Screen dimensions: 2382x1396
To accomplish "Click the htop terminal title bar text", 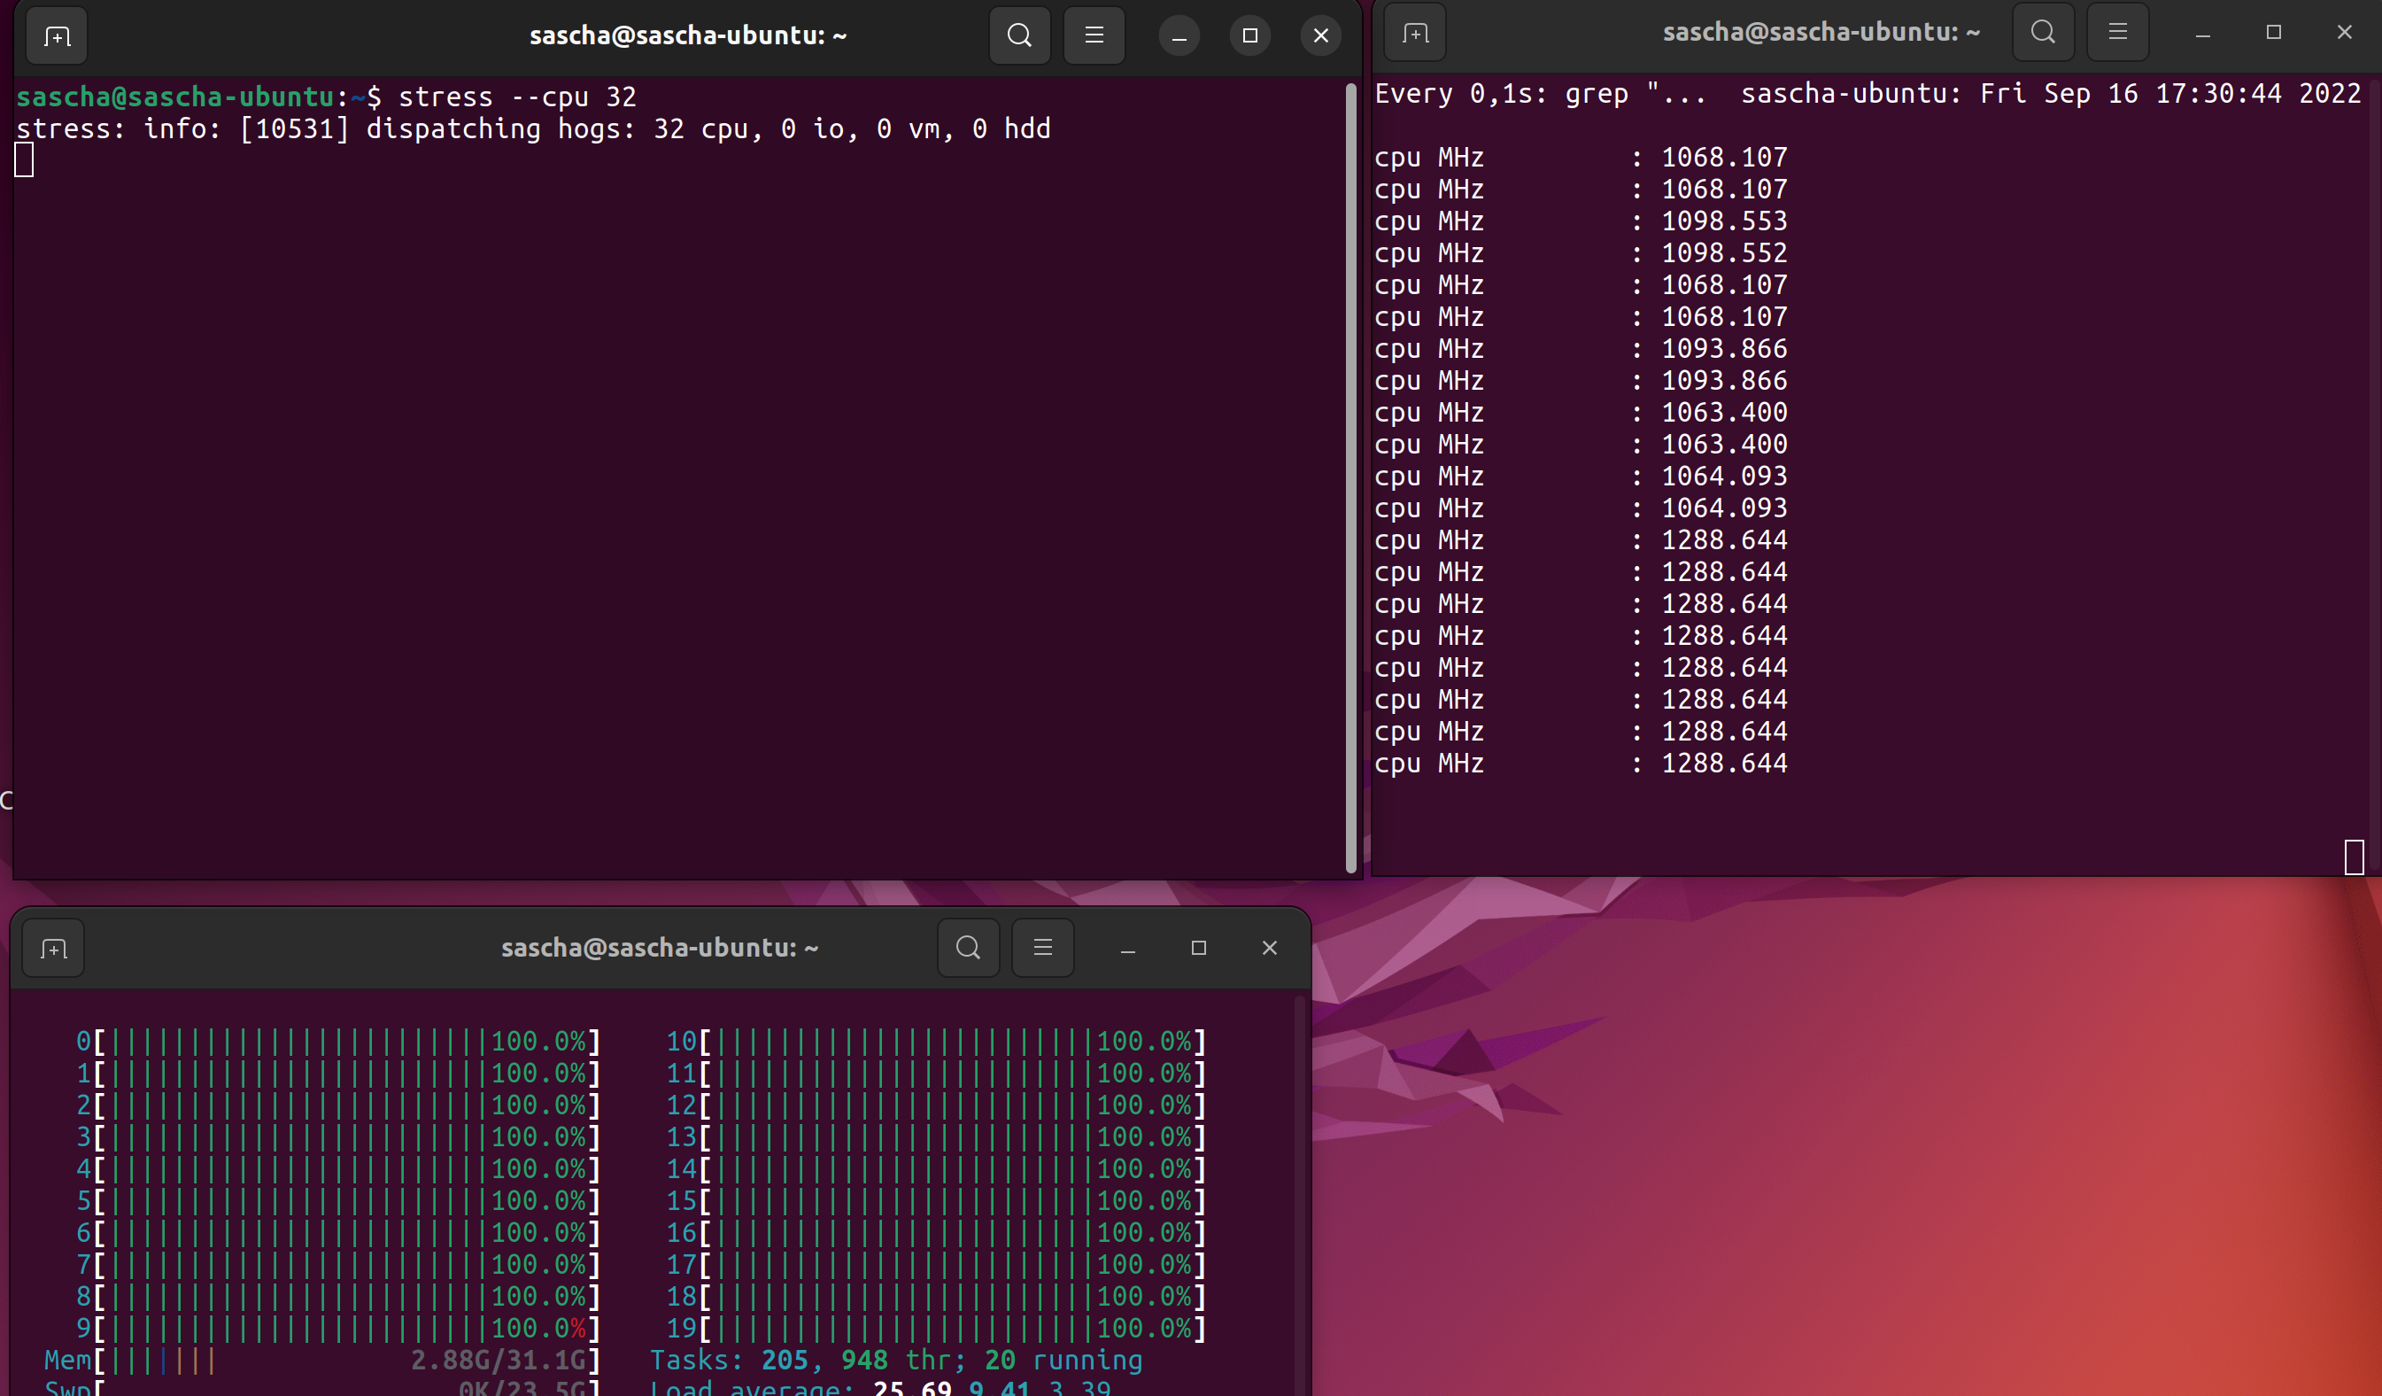I will click(x=659, y=948).
